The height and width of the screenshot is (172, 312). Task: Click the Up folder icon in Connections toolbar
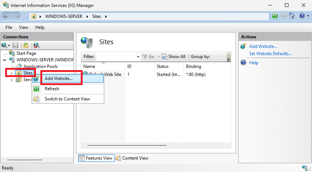(26, 45)
